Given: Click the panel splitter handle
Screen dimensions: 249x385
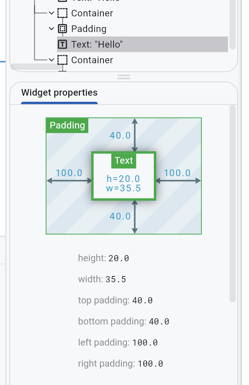Looking at the screenshot, I should (x=124, y=77).
